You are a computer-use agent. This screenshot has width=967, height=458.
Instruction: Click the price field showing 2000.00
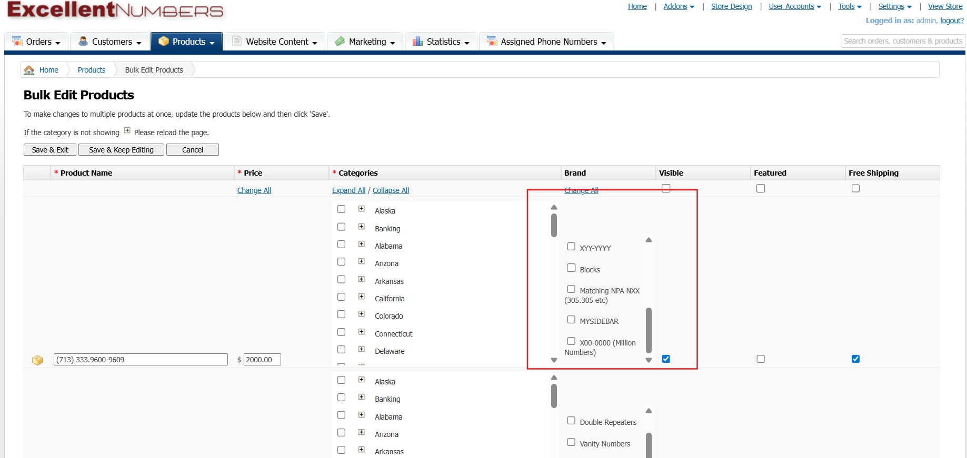(x=262, y=360)
